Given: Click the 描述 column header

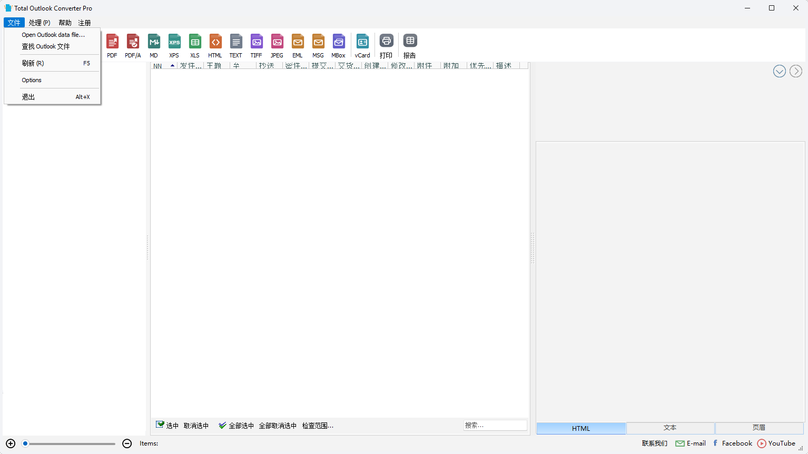Looking at the screenshot, I should pos(506,65).
